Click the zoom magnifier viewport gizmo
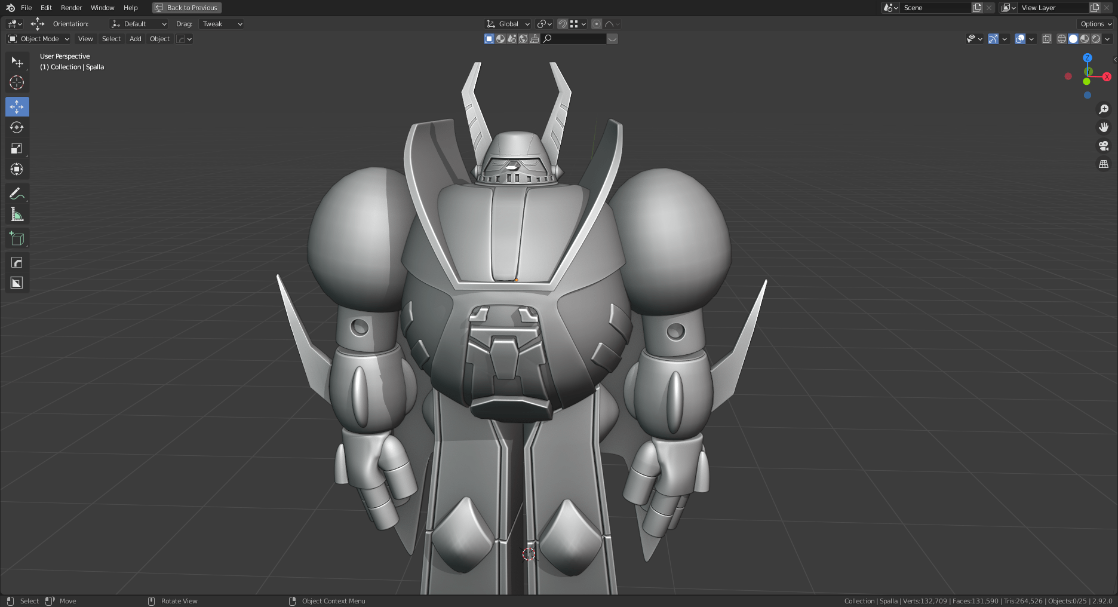This screenshot has height=607, width=1118. [1104, 109]
